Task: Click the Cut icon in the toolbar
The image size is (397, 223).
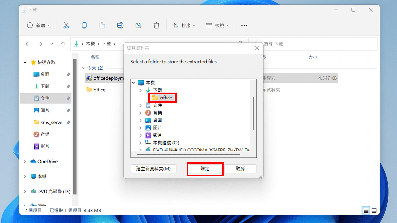Action: pyautogui.click(x=66, y=25)
